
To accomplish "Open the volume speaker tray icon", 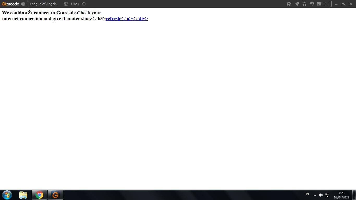I will (321, 195).
